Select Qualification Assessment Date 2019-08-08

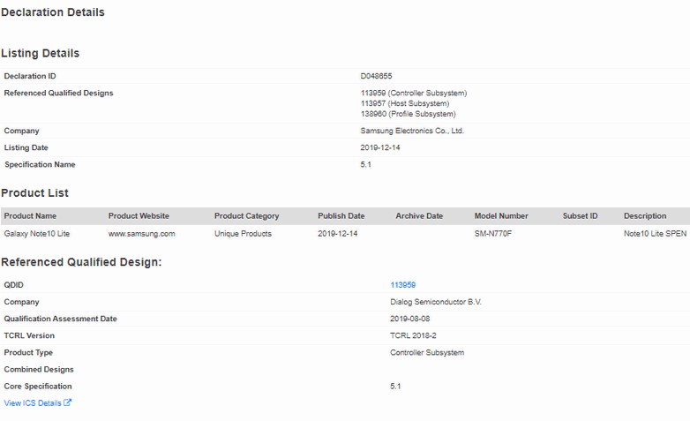(x=409, y=319)
